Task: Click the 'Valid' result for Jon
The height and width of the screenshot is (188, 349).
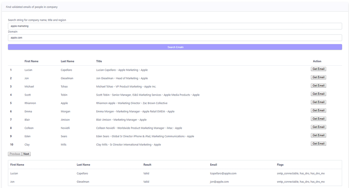Action: pos(146,181)
